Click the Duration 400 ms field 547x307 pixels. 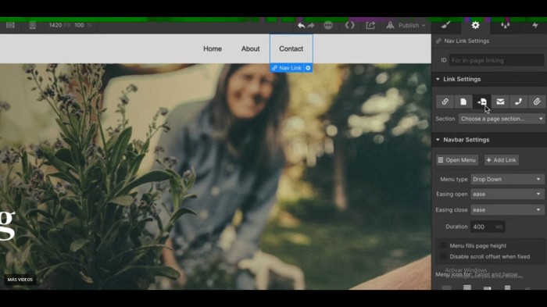coord(488,227)
